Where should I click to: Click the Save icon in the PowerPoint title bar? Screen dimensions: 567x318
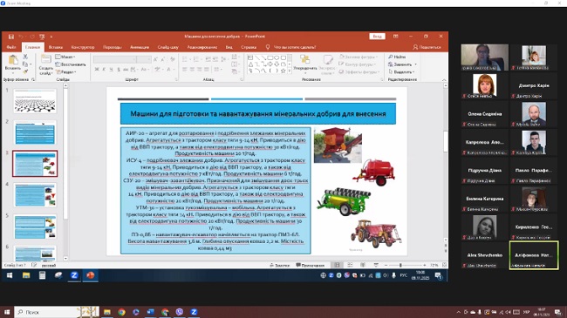11,37
